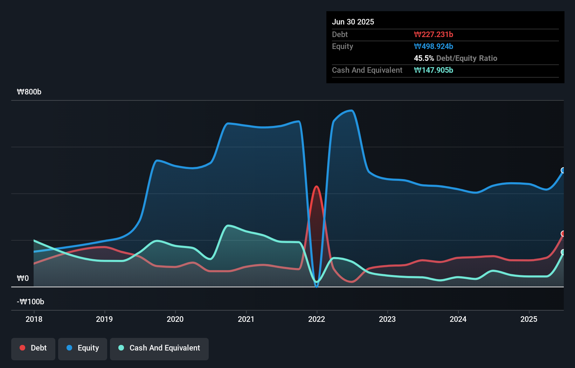Select the blue equity endpoint marker on chart edge
The height and width of the screenshot is (368, 575).
[563, 170]
